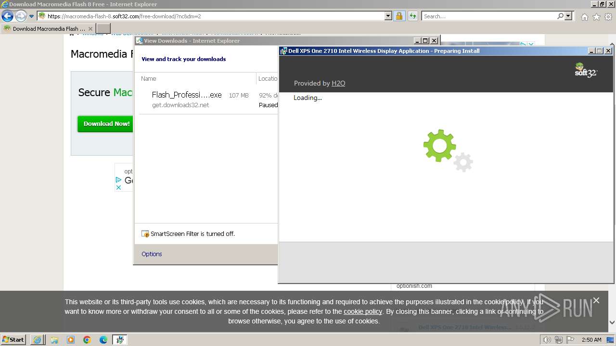This screenshot has width=616, height=346.
Task: Click the installer title bar icon
Action: 284,50
